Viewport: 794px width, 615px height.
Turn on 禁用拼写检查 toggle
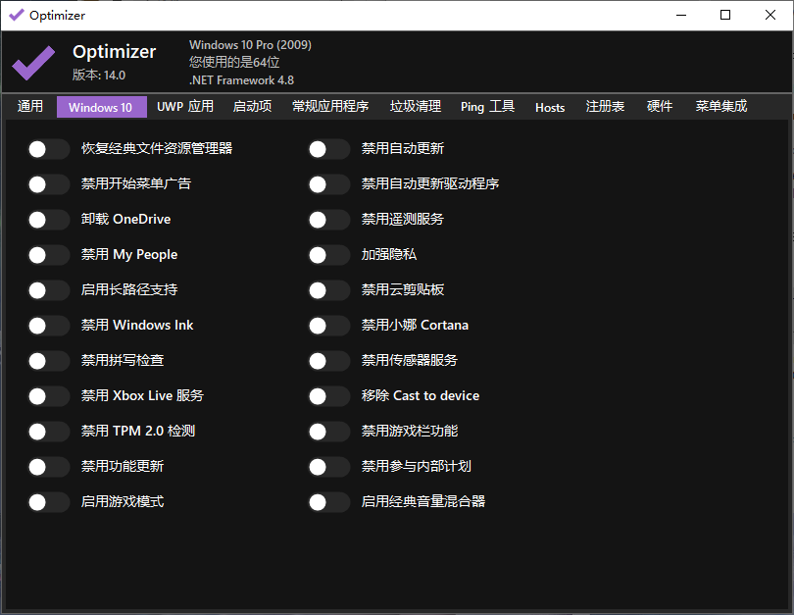point(49,361)
